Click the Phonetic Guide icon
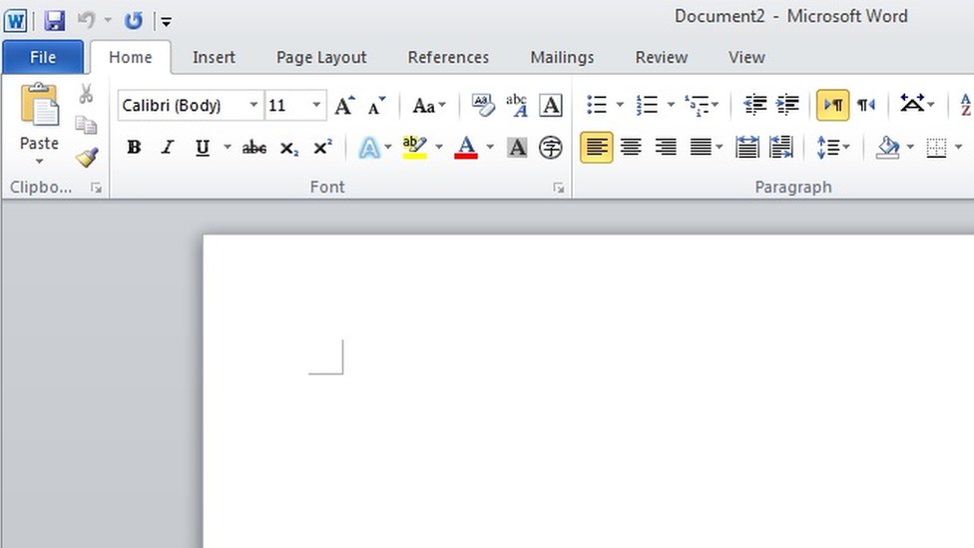974x548 pixels. [517, 105]
